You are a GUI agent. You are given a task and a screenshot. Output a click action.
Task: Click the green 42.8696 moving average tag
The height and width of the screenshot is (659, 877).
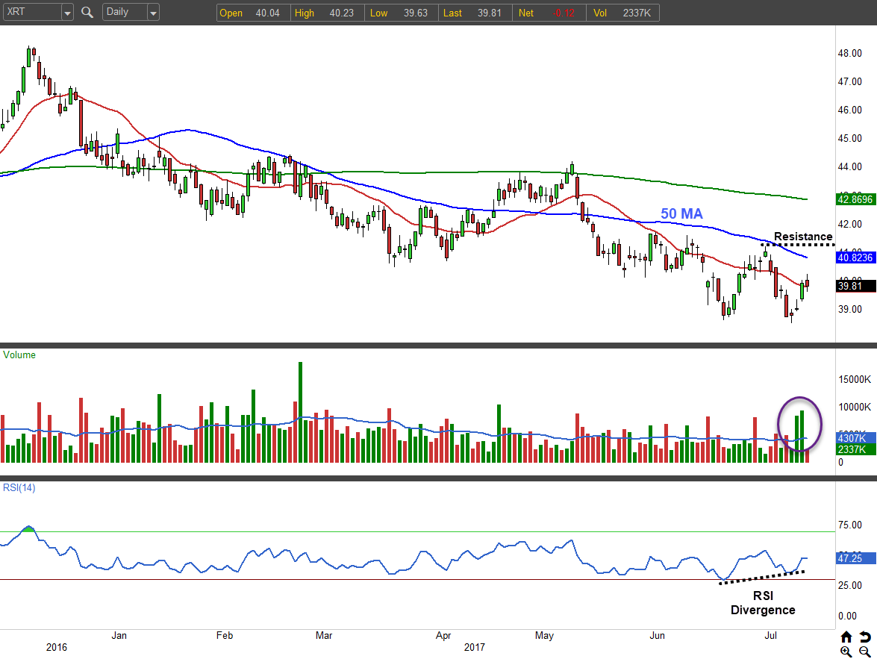(x=855, y=199)
